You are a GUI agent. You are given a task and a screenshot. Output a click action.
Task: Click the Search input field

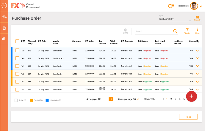point(152,31)
